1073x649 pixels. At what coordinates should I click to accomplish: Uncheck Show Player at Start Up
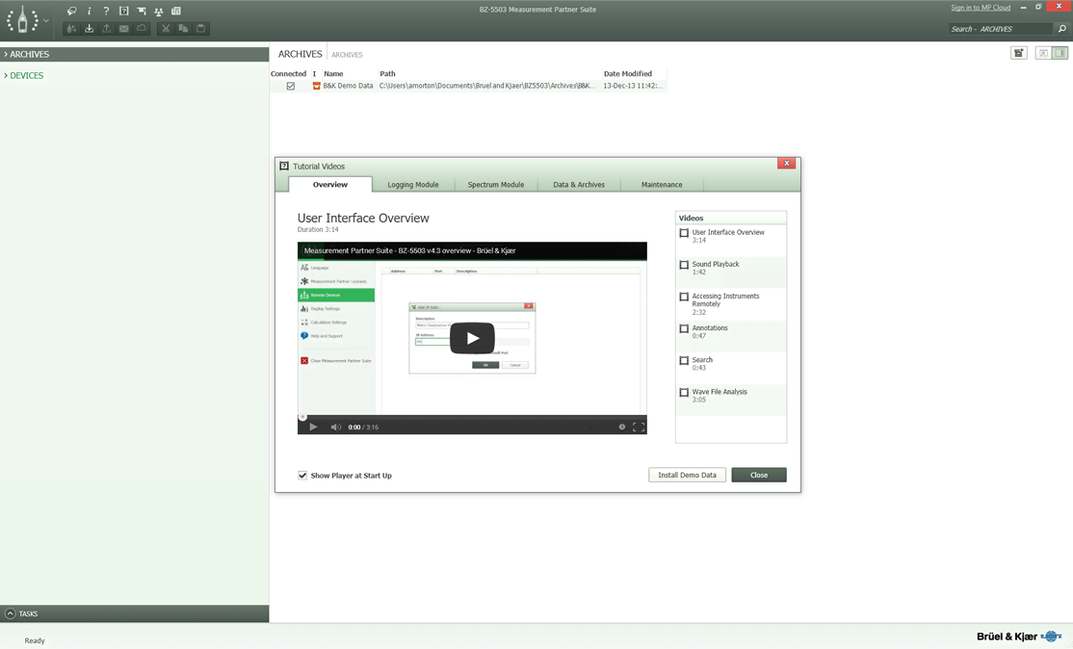[302, 476]
